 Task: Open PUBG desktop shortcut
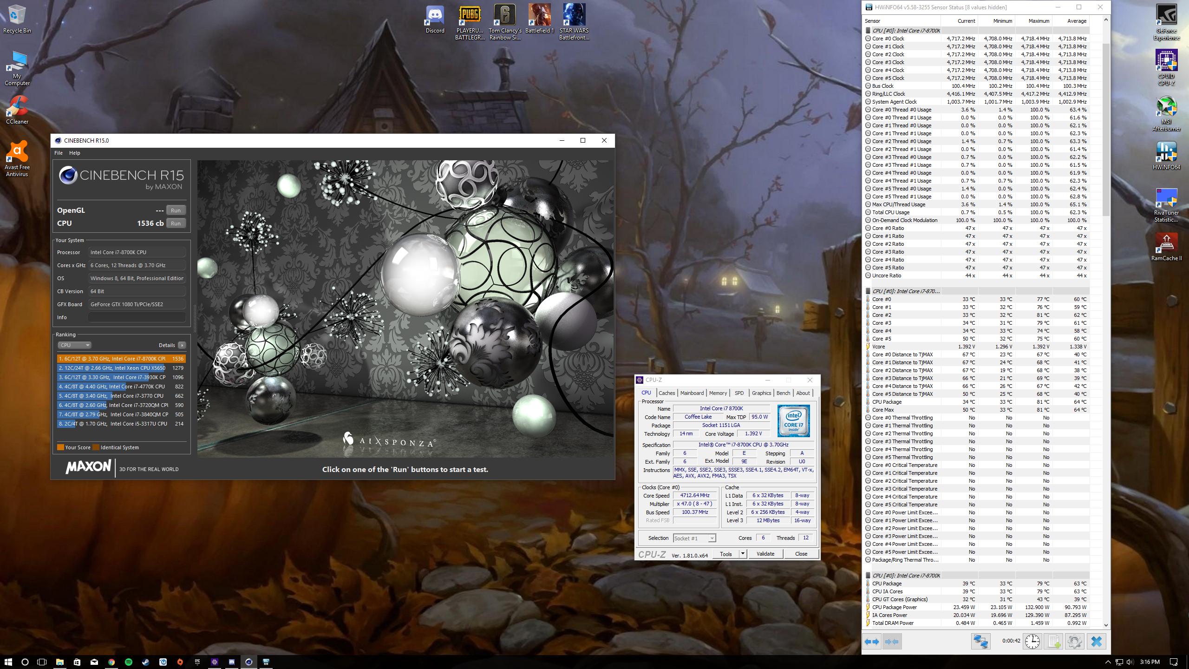point(470,22)
